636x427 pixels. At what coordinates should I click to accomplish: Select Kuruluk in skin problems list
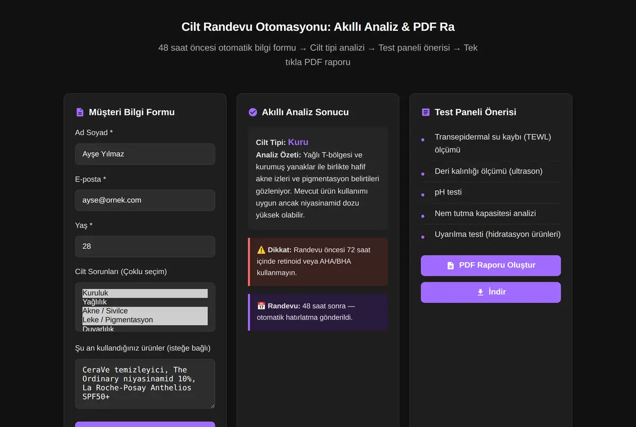pos(145,293)
